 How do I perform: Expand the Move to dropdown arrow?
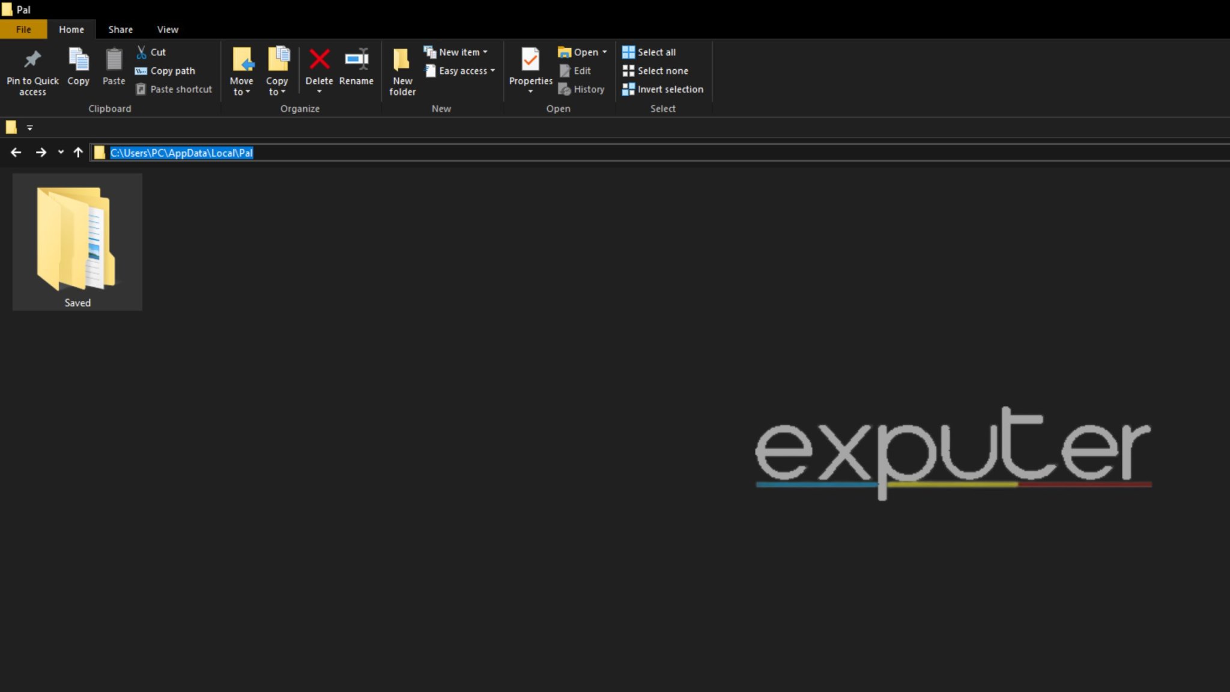click(x=249, y=91)
